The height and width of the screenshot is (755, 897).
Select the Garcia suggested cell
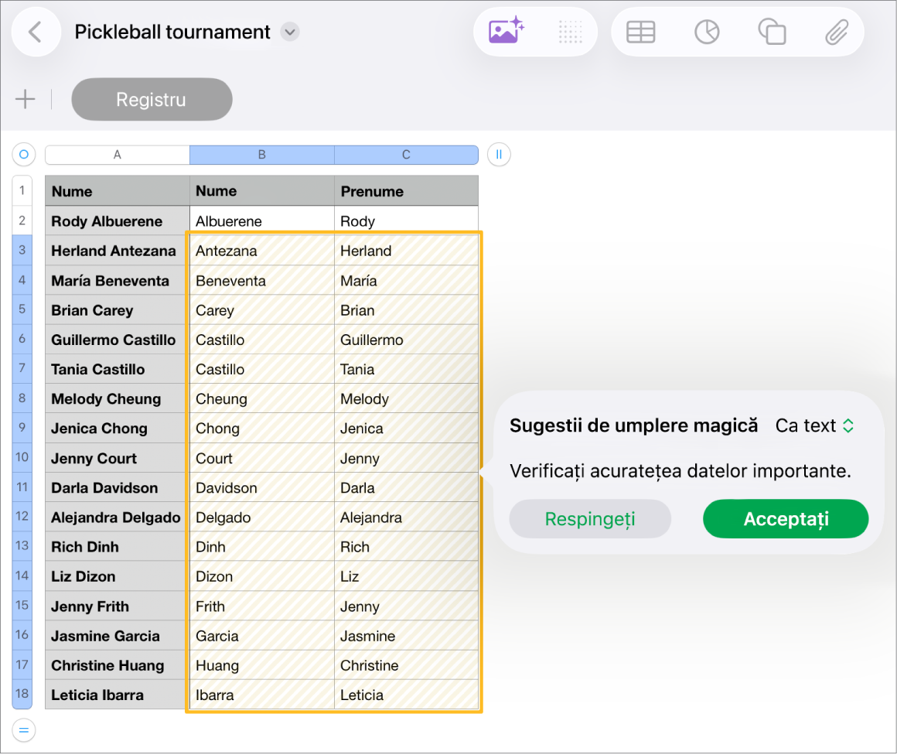[x=262, y=636]
